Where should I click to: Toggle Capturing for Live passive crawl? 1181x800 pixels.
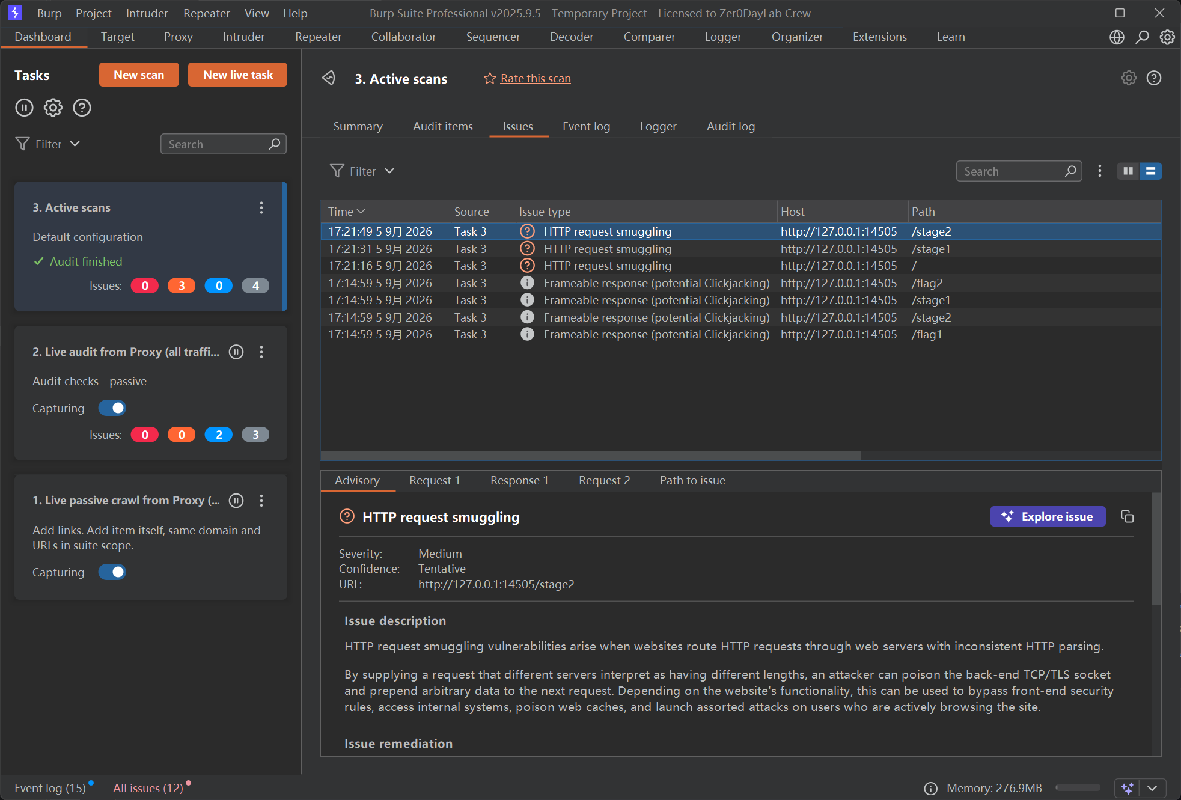[x=112, y=572]
